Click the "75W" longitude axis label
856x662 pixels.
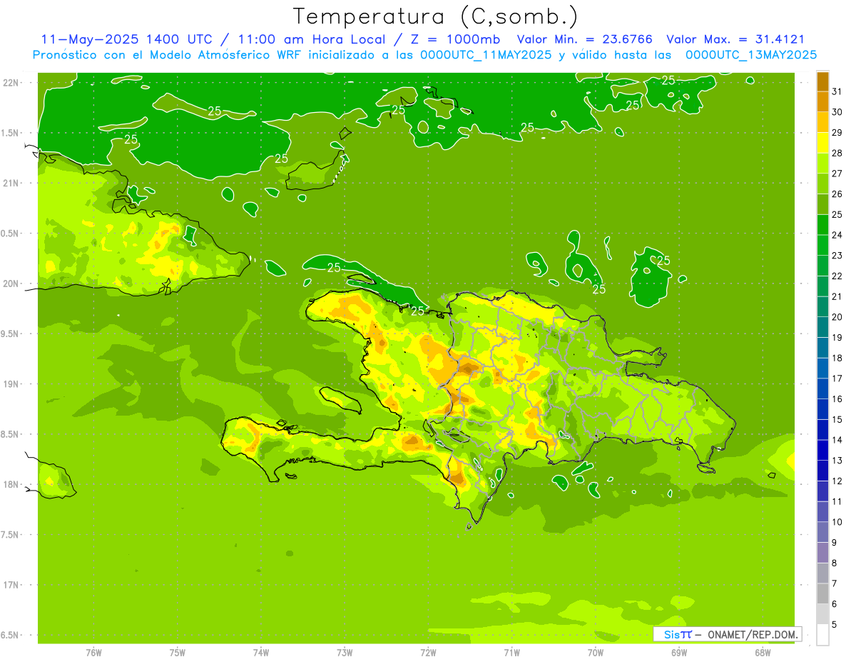tap(178, 652)
